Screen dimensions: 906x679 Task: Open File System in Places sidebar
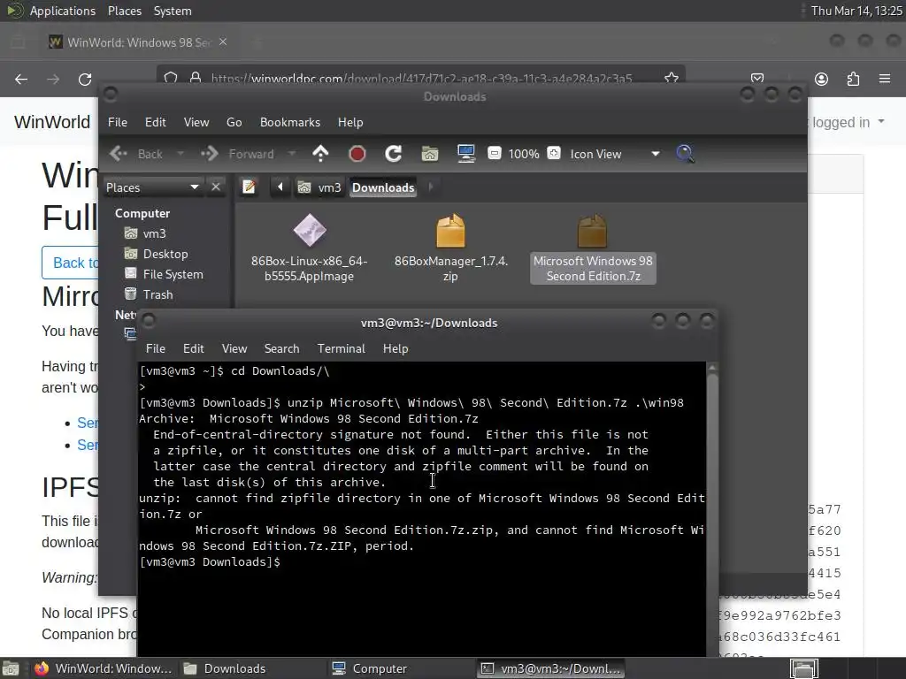click(164, 274)
